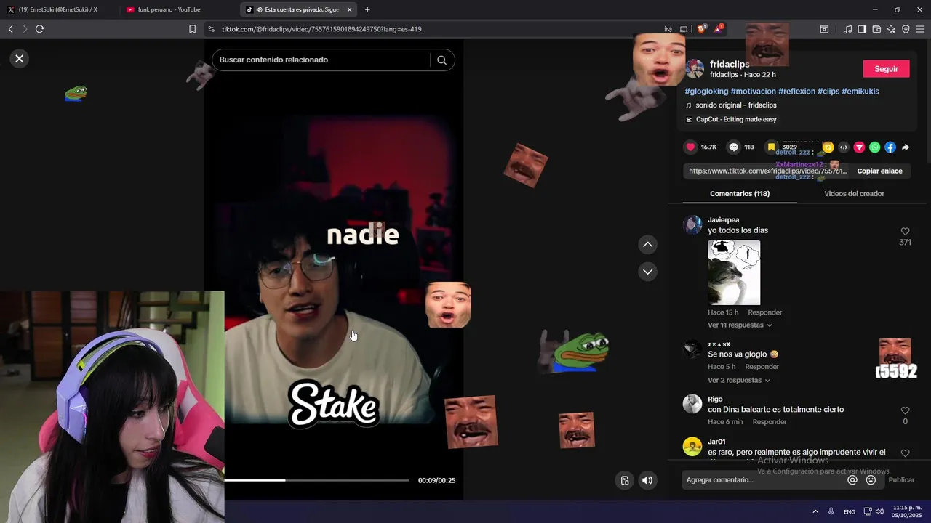Like Jar01's comment with the heart

[905, 453]
